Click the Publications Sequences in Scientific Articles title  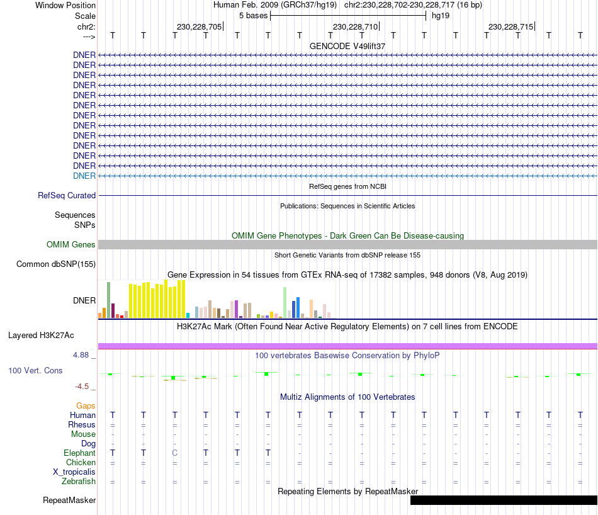tap(347, 206)
